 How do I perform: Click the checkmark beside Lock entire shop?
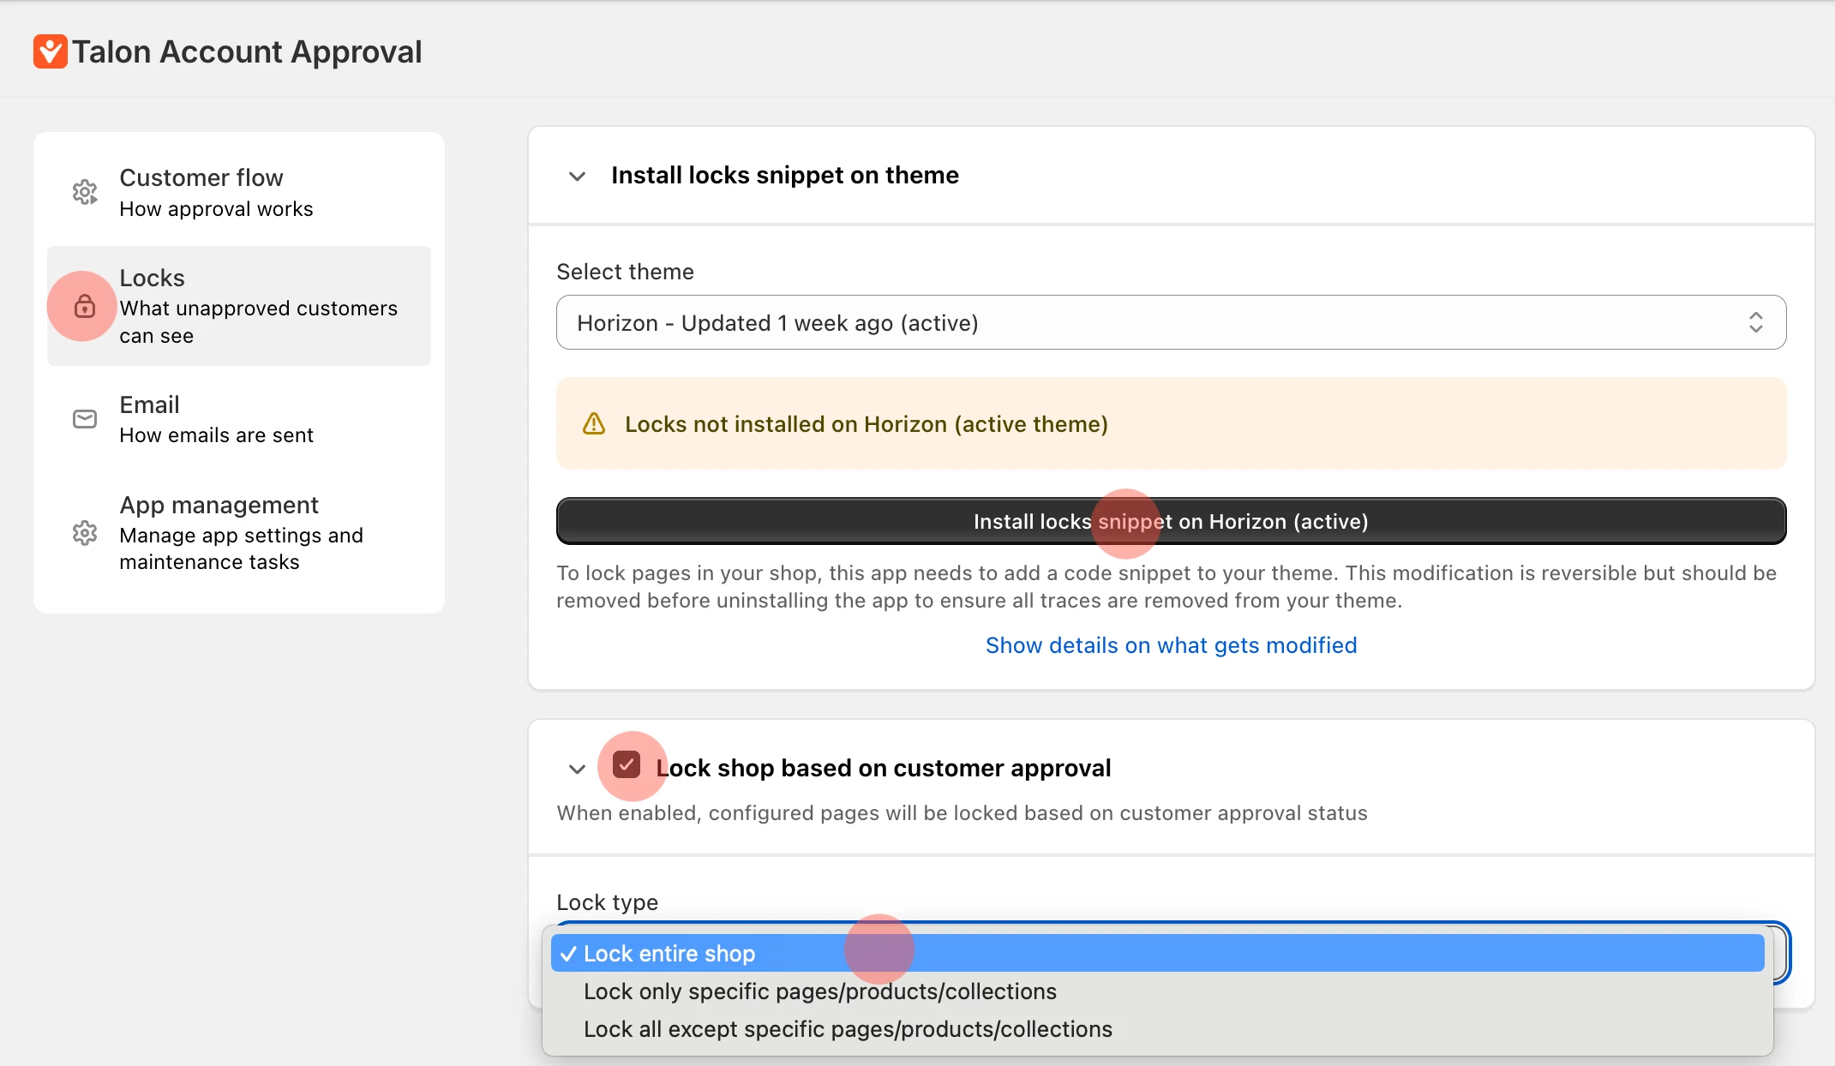[568, 953]
